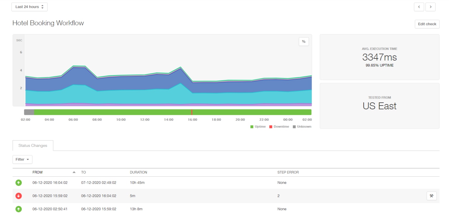449x222 pixels.
Task: Click the Hotel Booking Workflow title
Action: click(x=48, y=23)
